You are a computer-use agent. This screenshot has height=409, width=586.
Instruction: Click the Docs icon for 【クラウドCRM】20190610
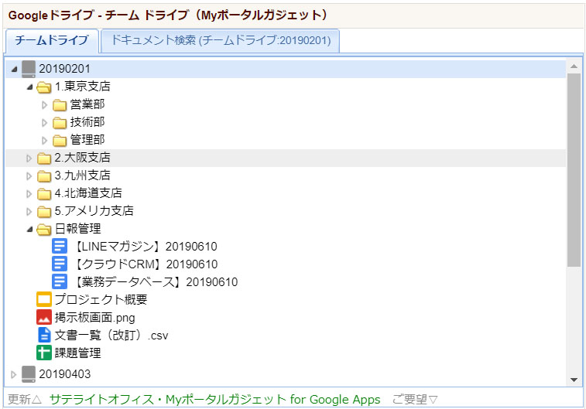[60, 264]
